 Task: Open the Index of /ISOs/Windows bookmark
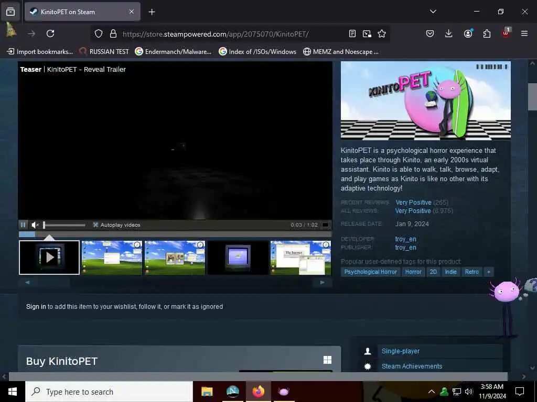pos(257,52)
